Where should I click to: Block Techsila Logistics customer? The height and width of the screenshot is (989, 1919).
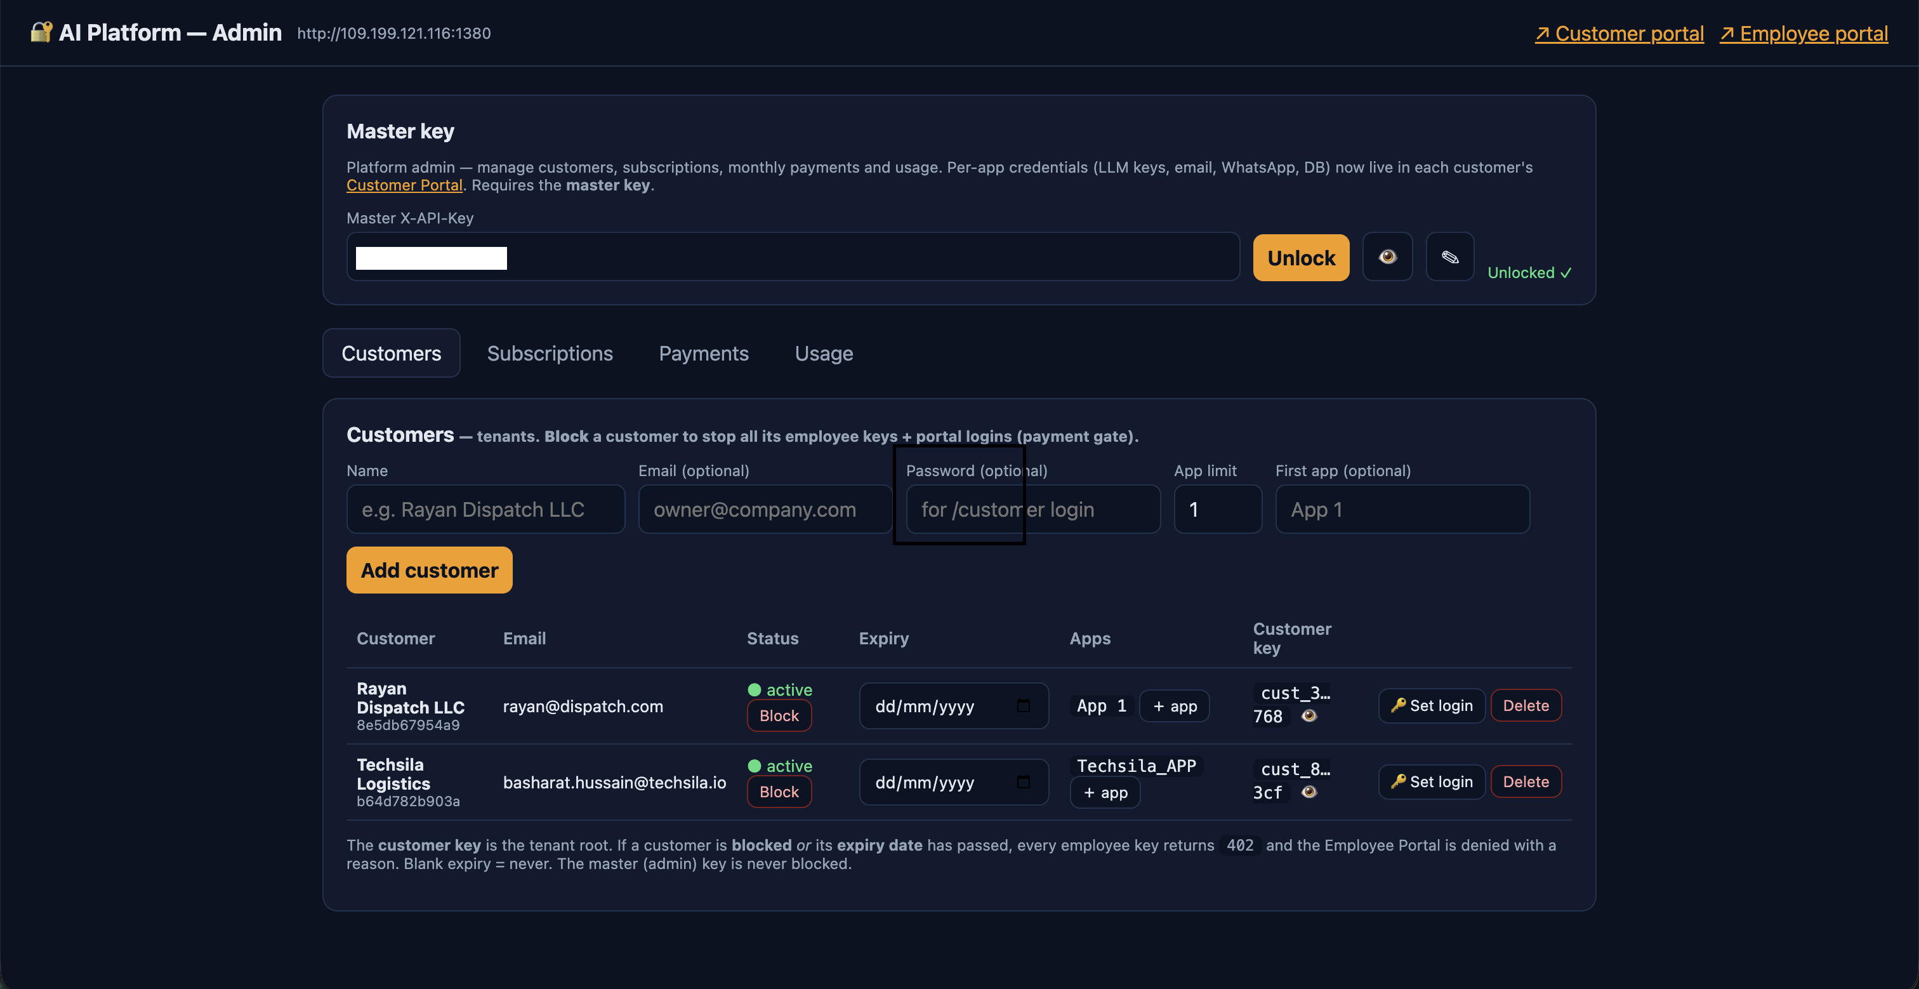779,792
